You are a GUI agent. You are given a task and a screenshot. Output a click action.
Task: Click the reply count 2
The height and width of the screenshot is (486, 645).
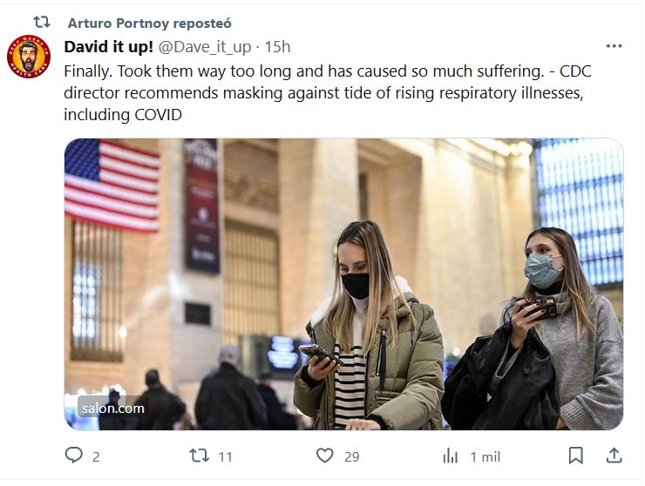[x=96, y=456]
